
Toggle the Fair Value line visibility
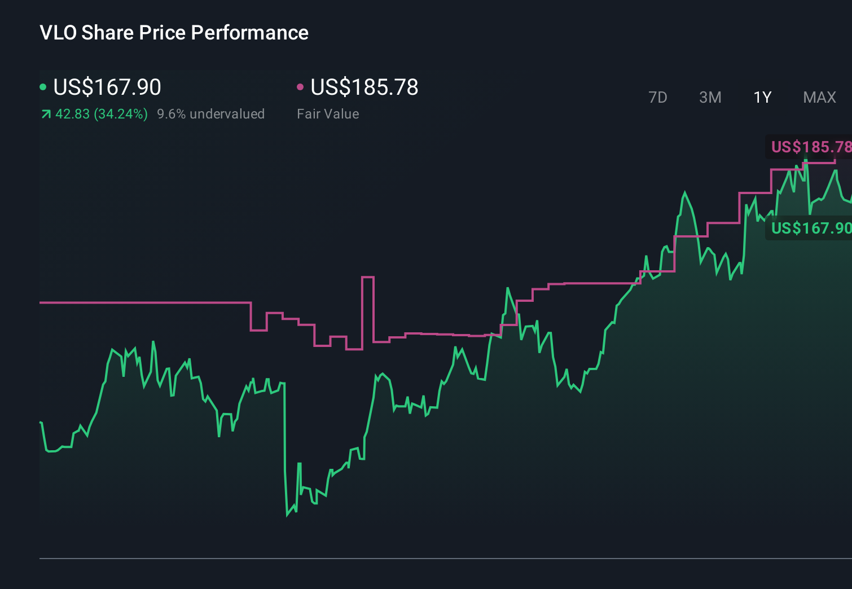(328, 113)
